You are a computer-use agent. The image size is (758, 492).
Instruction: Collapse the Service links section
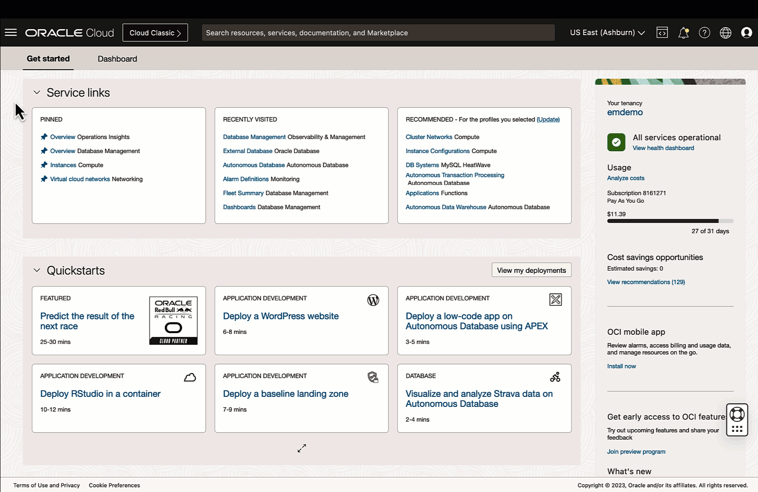[x=37, y=92]
